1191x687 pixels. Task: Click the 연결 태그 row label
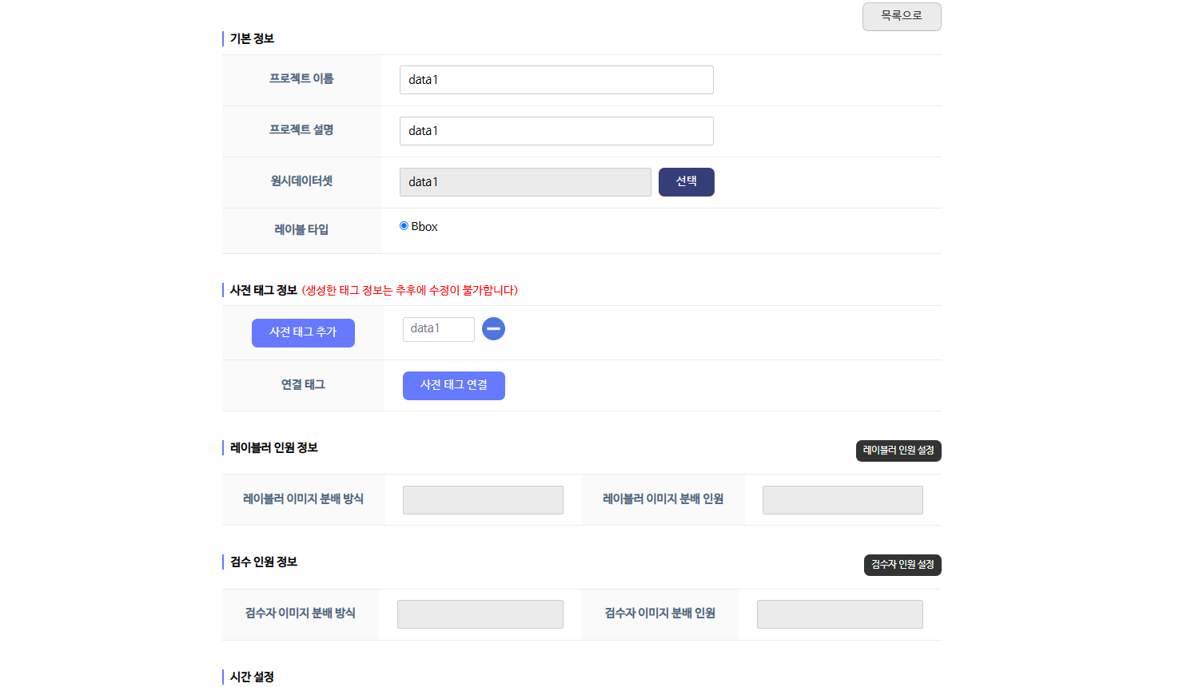click(x=303, y=385)
